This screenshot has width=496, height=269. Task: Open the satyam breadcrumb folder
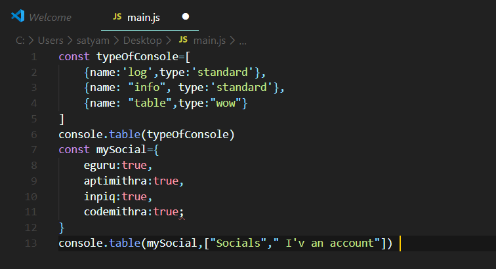point(93,41)
